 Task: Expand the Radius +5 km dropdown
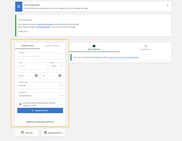click(x=56, y=66)
